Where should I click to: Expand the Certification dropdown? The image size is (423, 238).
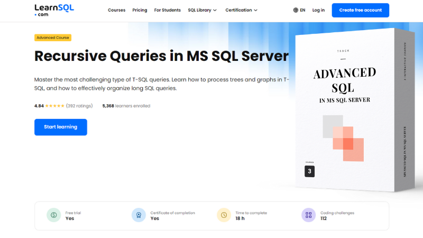[x=242, y=10]
